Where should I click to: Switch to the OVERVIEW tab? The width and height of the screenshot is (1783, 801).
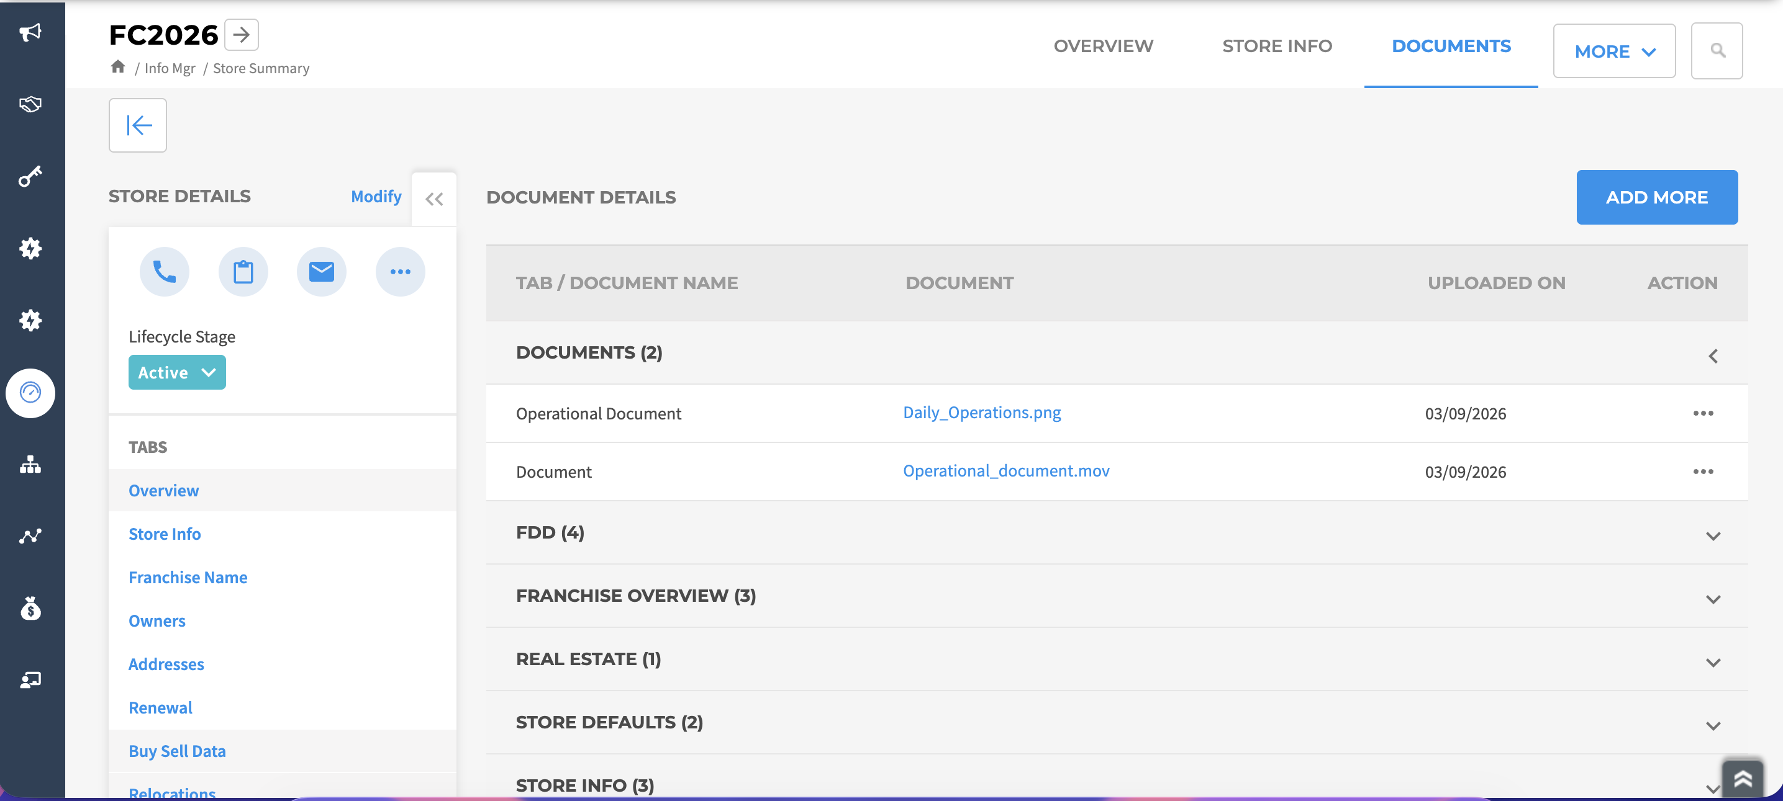1104,46
